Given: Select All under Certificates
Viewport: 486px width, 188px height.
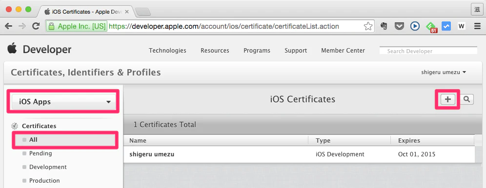Looking at the screenshot, I should coord(65,140).
